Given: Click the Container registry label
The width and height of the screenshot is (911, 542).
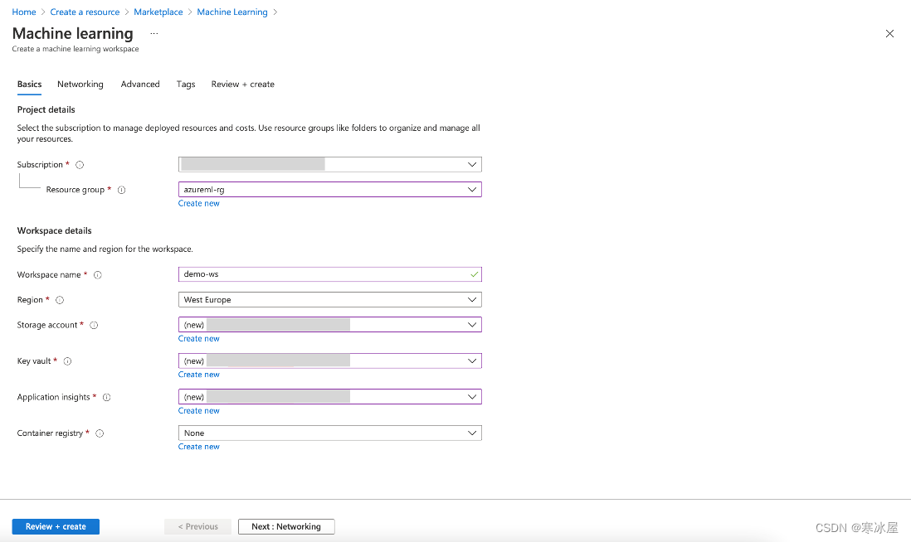Looking at the screenshot, I should pyautogui.click(x=50, y=433).
